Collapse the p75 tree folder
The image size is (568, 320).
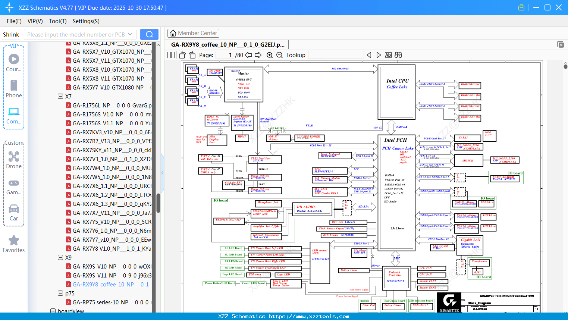(x=60, y=293)
